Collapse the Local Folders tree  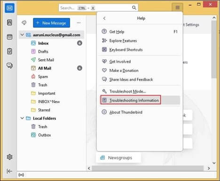[22, 118]
